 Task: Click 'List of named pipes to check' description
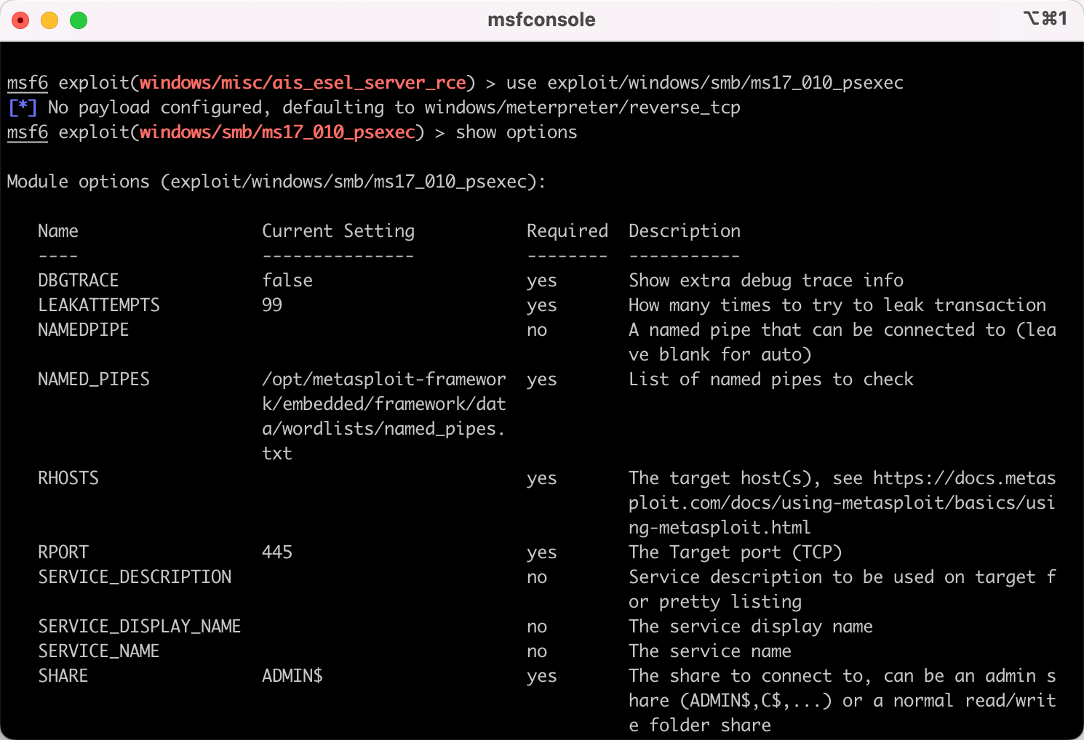(771, 379)
